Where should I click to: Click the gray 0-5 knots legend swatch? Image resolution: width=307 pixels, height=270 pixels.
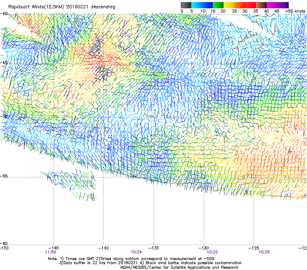pyautogui.click(x=186, y=5)
